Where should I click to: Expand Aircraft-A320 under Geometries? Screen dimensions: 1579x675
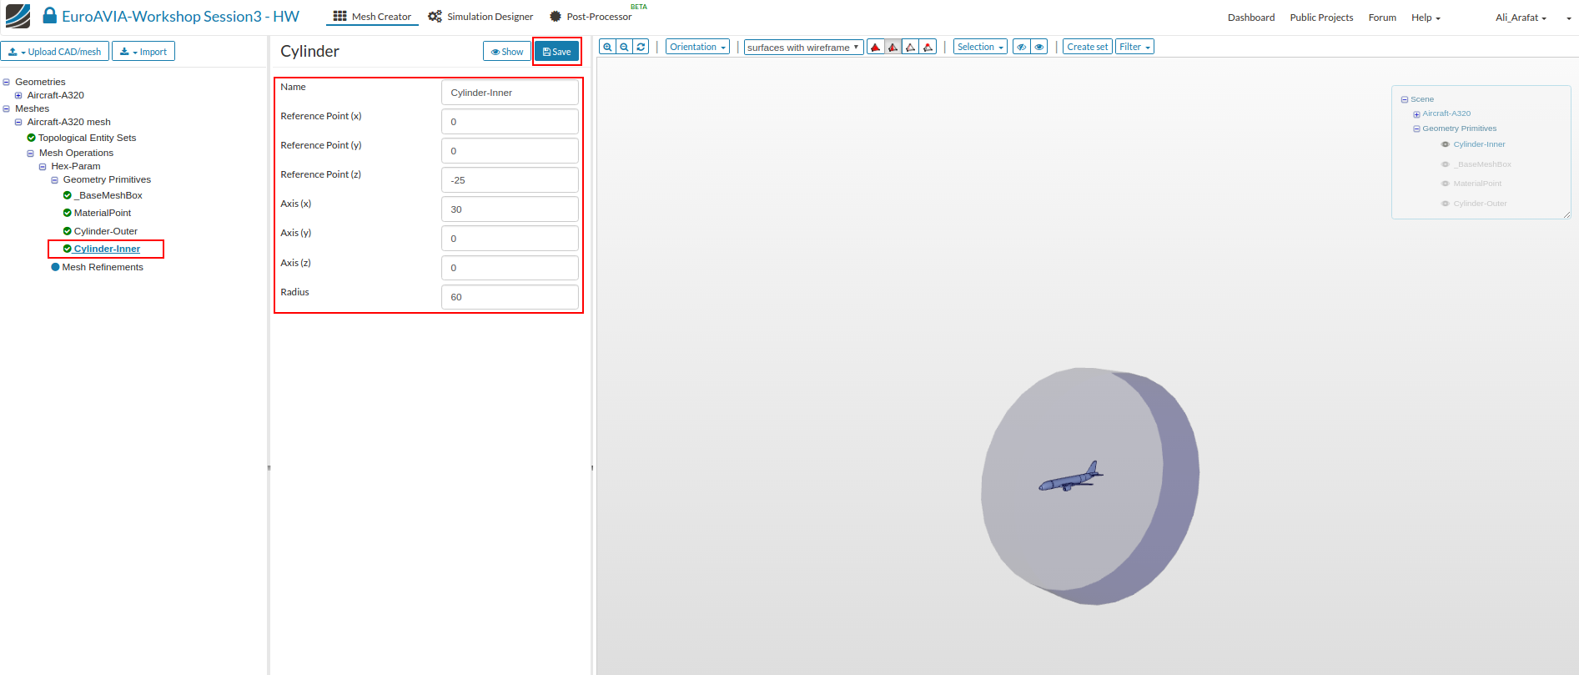tap(18, 95)
